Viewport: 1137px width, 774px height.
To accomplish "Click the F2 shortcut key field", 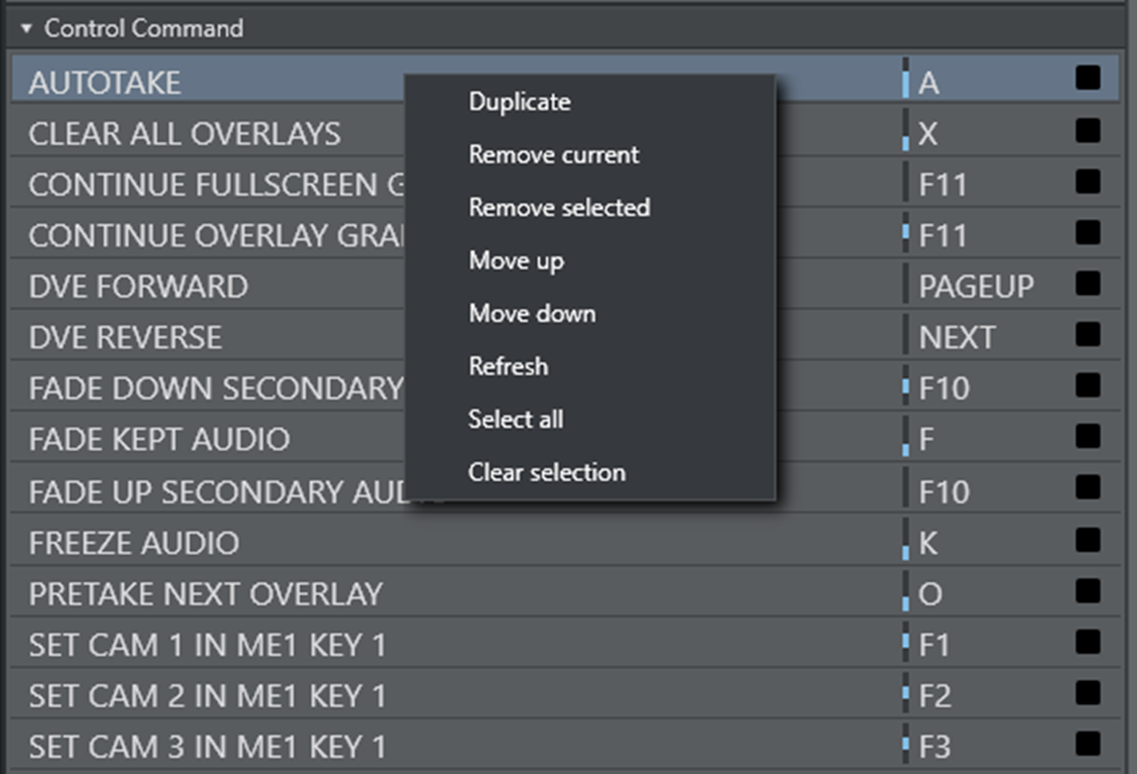I will click(x=935, y=696).
